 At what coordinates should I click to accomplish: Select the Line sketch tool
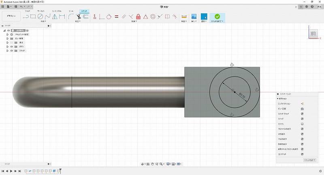[x=26, y=17]
